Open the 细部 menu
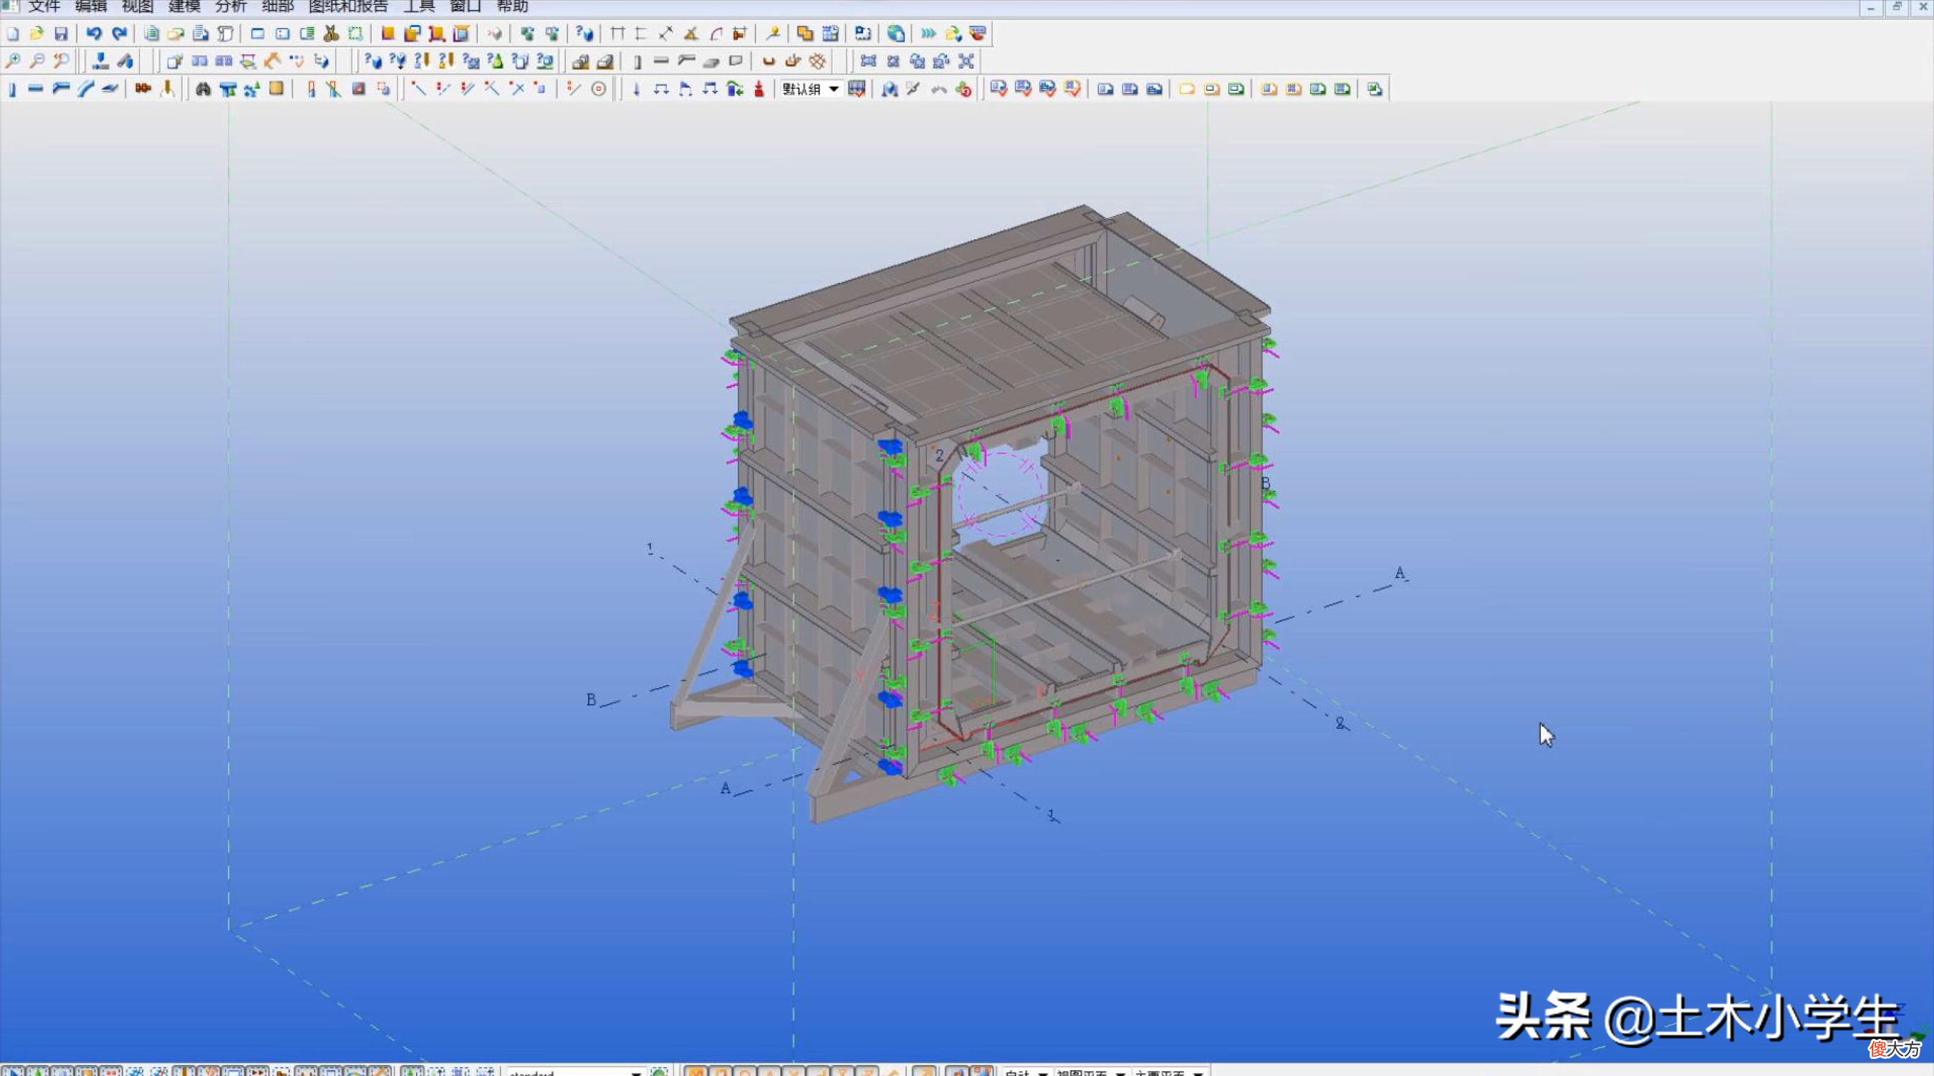1934x1076 pixels. [x=278, y=6]
